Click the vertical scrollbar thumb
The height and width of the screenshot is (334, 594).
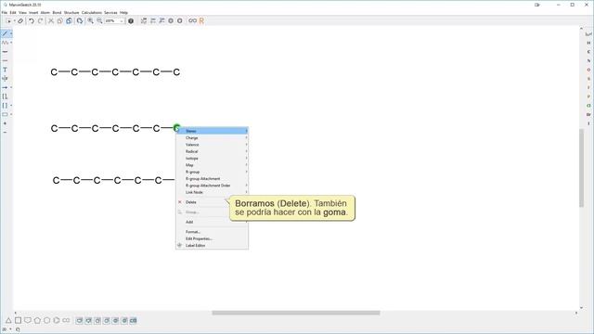tap(582, 168)
